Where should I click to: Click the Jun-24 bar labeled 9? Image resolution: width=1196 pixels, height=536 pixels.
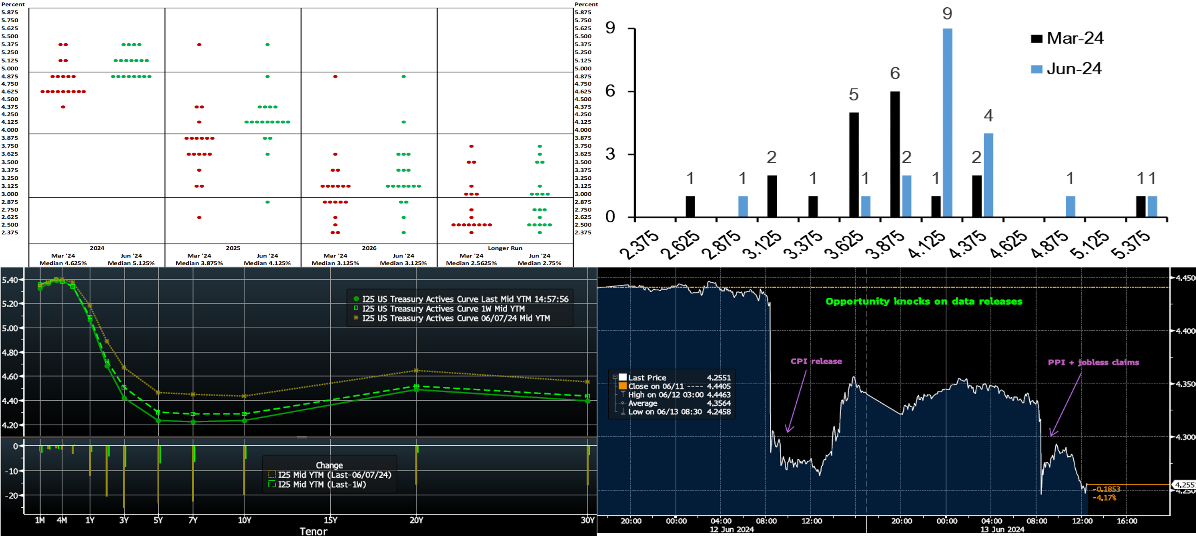(x=947, y=123)
